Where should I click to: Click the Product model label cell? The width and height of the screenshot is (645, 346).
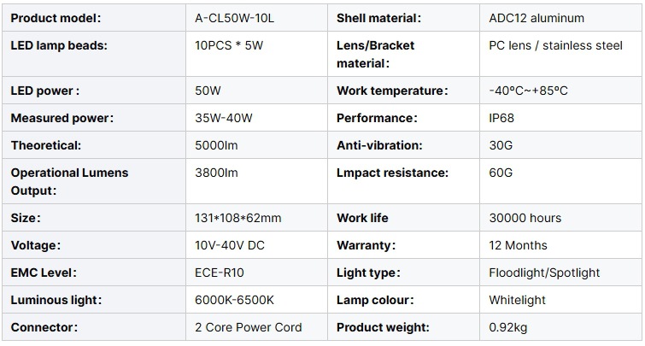(x=56, y=18)
